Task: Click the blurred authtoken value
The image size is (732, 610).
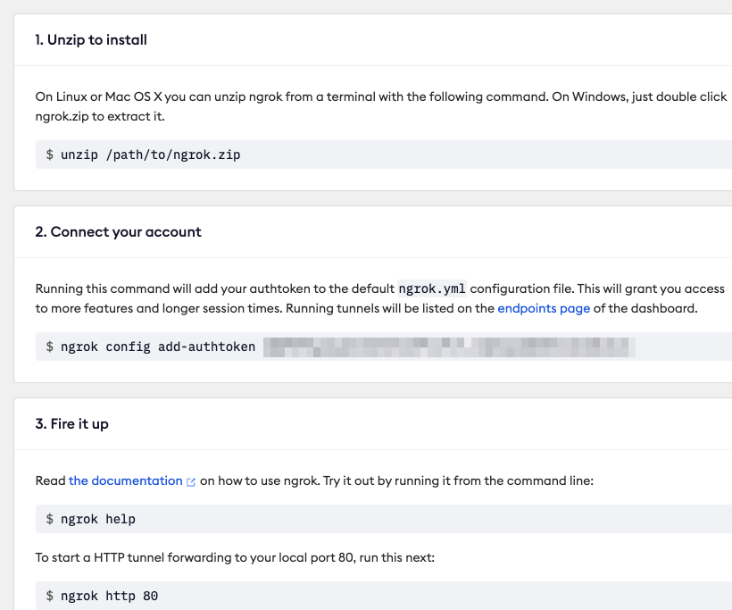Action: [x=449, y=347]
